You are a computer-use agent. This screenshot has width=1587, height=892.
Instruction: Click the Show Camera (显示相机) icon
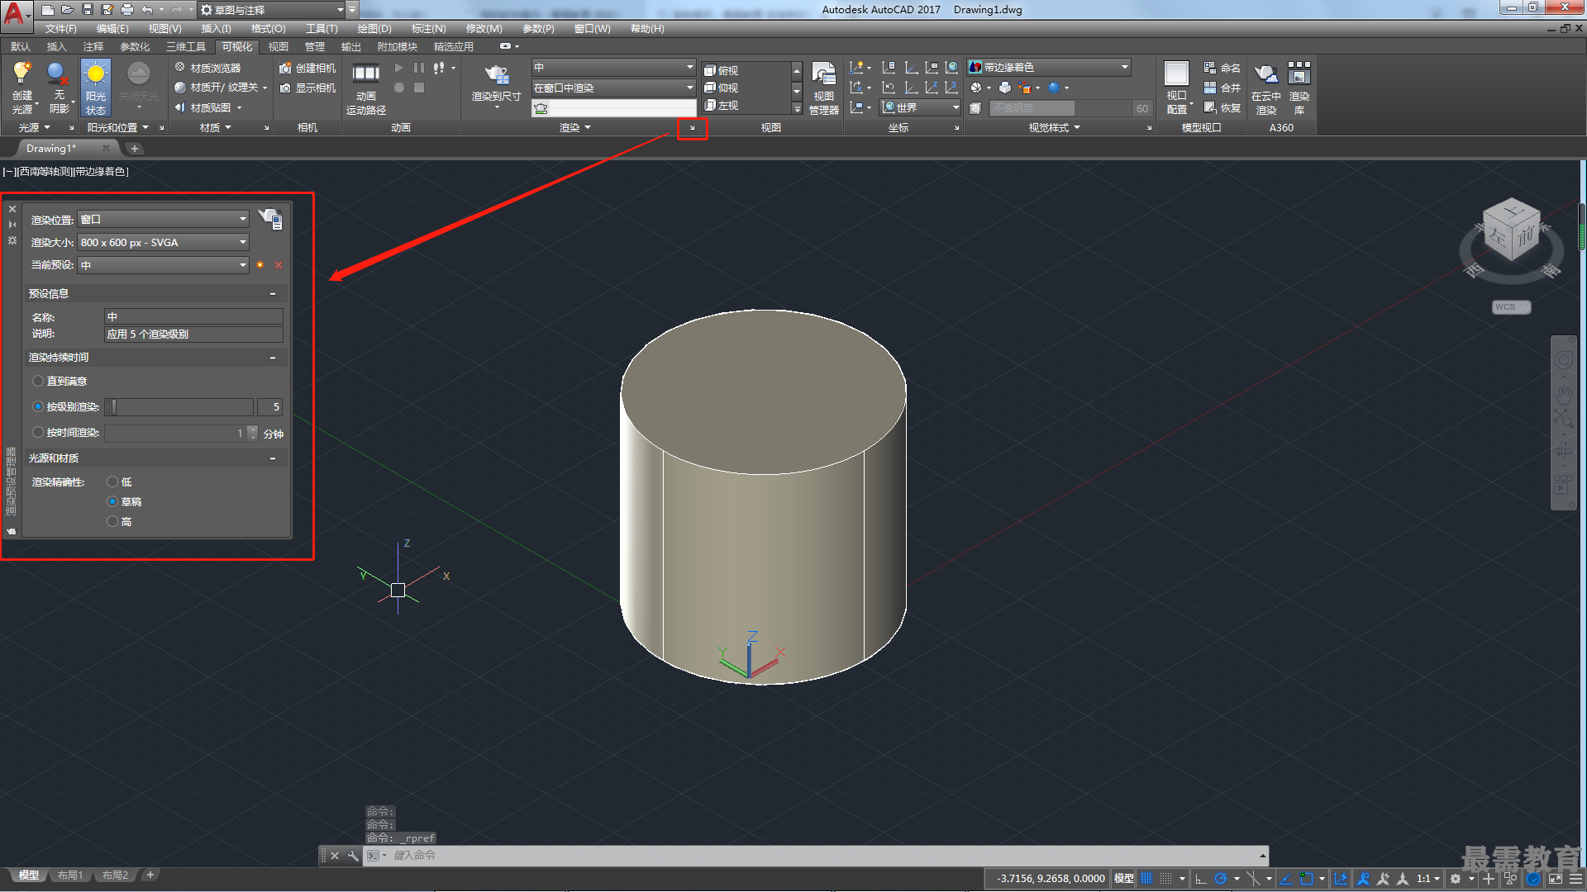285,88
